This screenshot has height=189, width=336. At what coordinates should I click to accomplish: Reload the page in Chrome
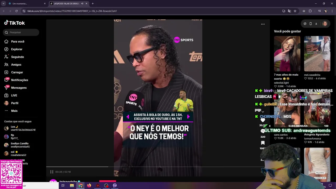(x=16, y=11)
